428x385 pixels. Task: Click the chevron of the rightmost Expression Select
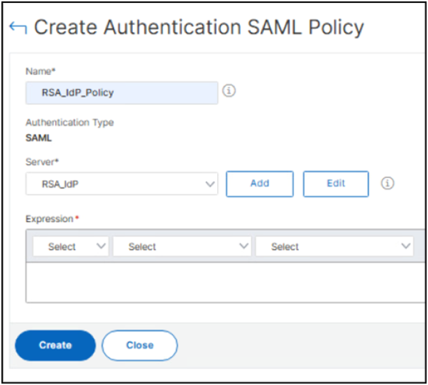coord(406,246)
